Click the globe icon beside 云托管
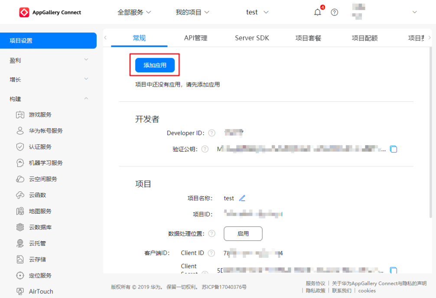436x298 pixels. 20,243
